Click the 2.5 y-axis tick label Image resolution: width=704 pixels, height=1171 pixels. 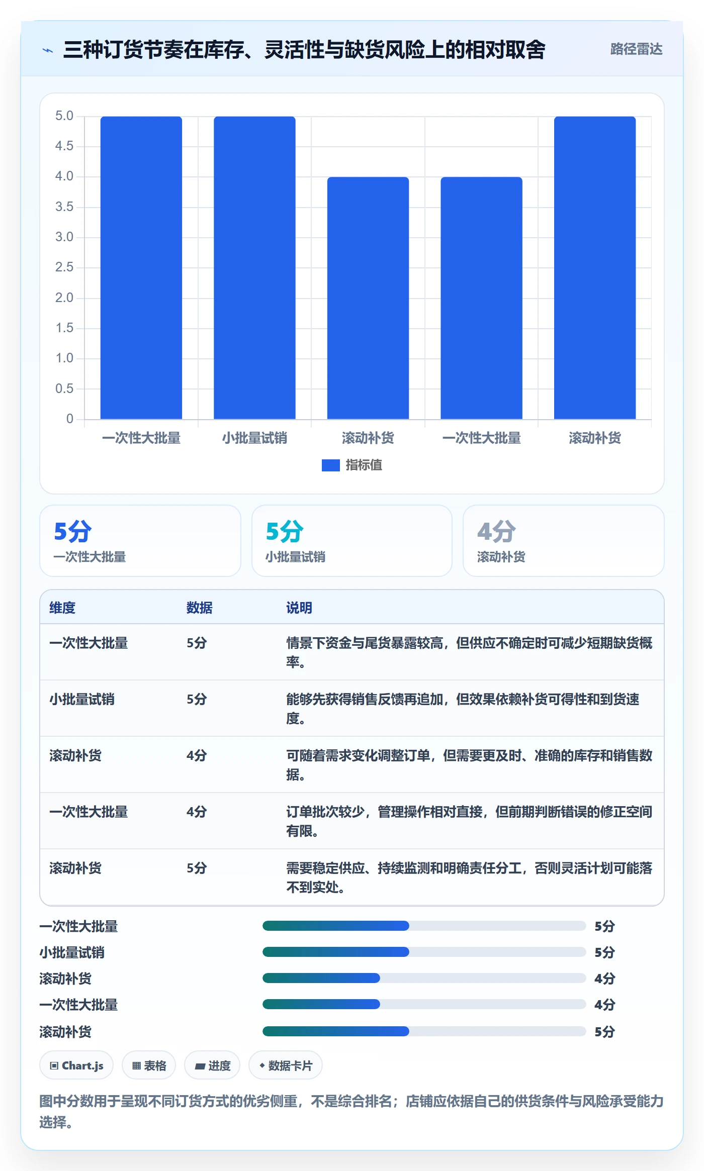click(x=64, y=267)
